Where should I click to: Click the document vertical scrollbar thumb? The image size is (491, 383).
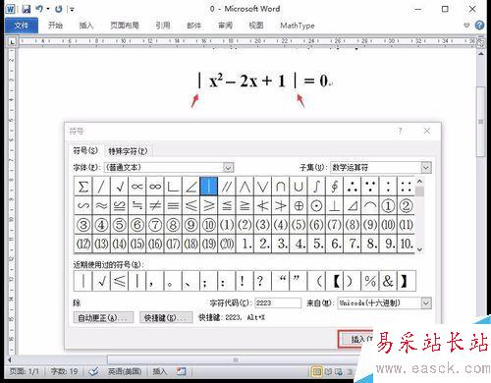(x=480, y=122)
